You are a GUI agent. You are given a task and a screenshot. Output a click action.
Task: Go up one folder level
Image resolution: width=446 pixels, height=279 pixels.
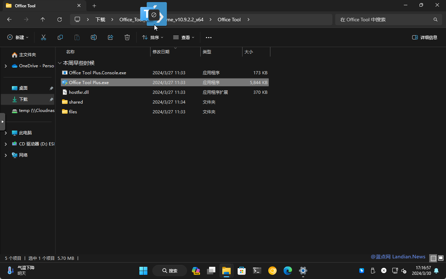coord(43,20)
